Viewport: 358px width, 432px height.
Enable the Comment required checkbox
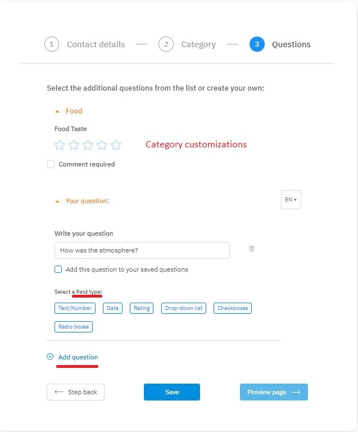click(x=51, y=164)
